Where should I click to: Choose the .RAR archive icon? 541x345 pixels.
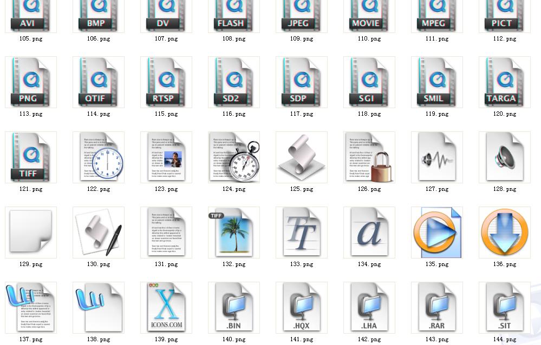point(437,308)
